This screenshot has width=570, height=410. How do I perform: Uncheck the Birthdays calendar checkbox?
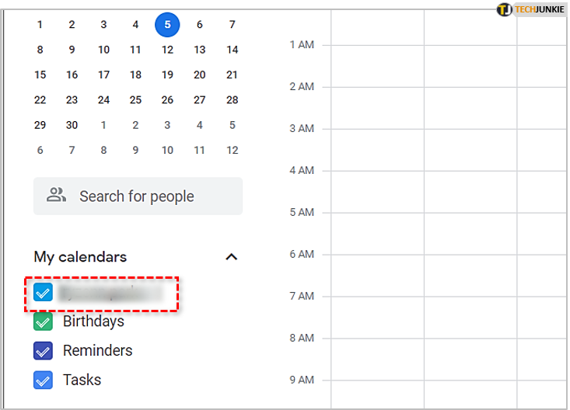[x=43, y=321]
